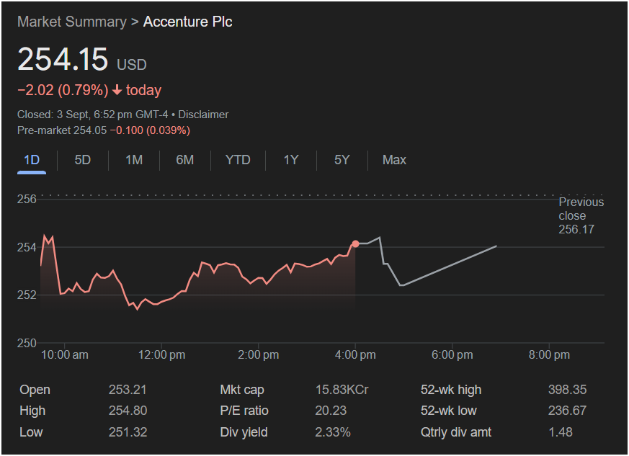
Task: Click the 52-wk high value 398.35
Action: pos(567,390)
